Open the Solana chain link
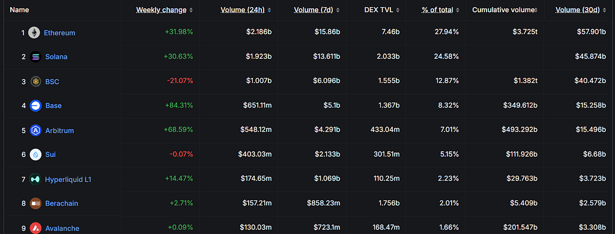 coord(56,57)
